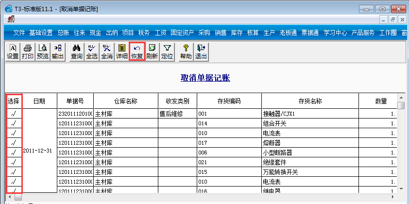This screenshot has width=409, height=204.
Task: Open the 查询 binoculars search tool
Action: tap(77, 52)
